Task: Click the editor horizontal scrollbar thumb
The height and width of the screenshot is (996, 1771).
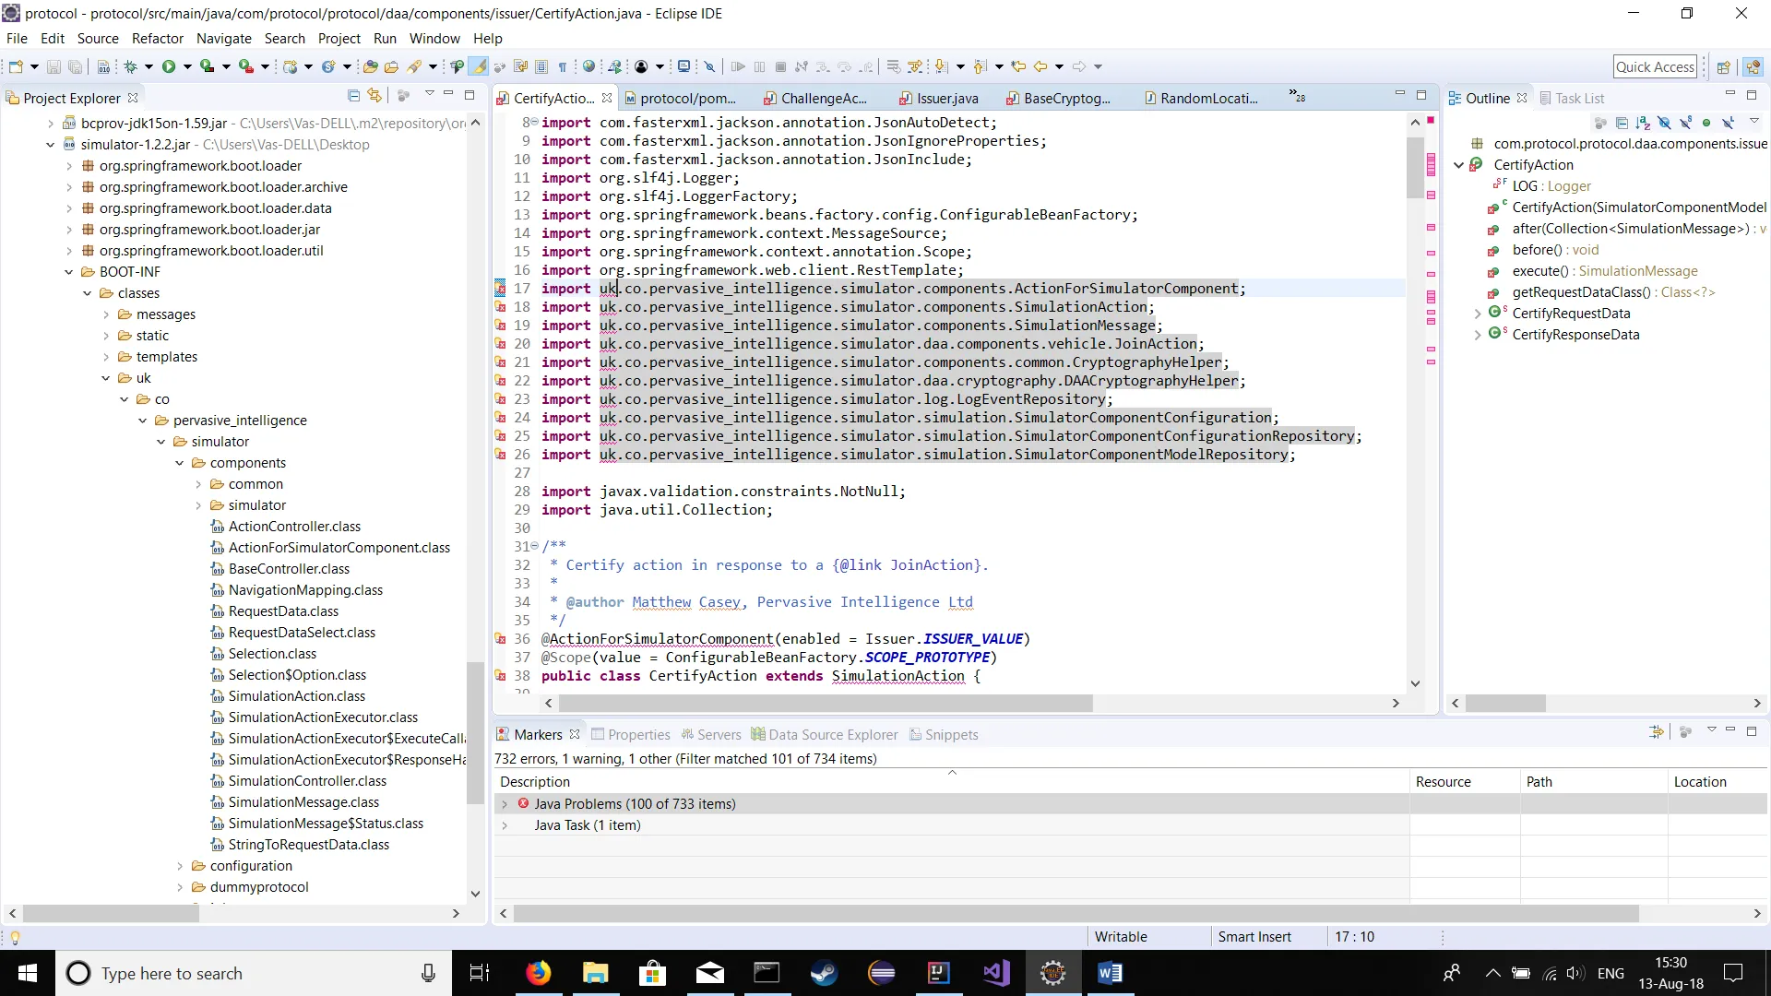Action: [x=826, y=704]
